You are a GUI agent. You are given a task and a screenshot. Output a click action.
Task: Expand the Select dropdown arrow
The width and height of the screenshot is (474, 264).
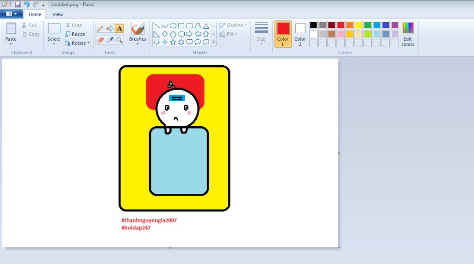tap(54, 44)
